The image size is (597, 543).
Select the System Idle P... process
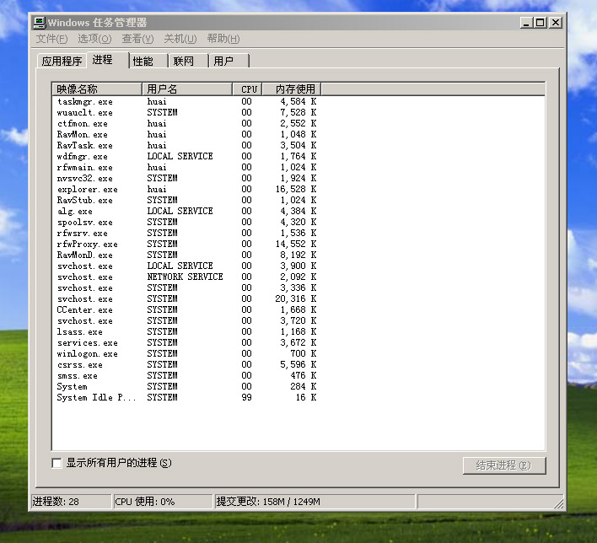[x=186, y=398]
